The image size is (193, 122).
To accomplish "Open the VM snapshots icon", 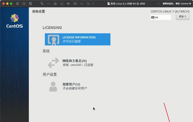I will pyautogui.click(x=30, y=4).
